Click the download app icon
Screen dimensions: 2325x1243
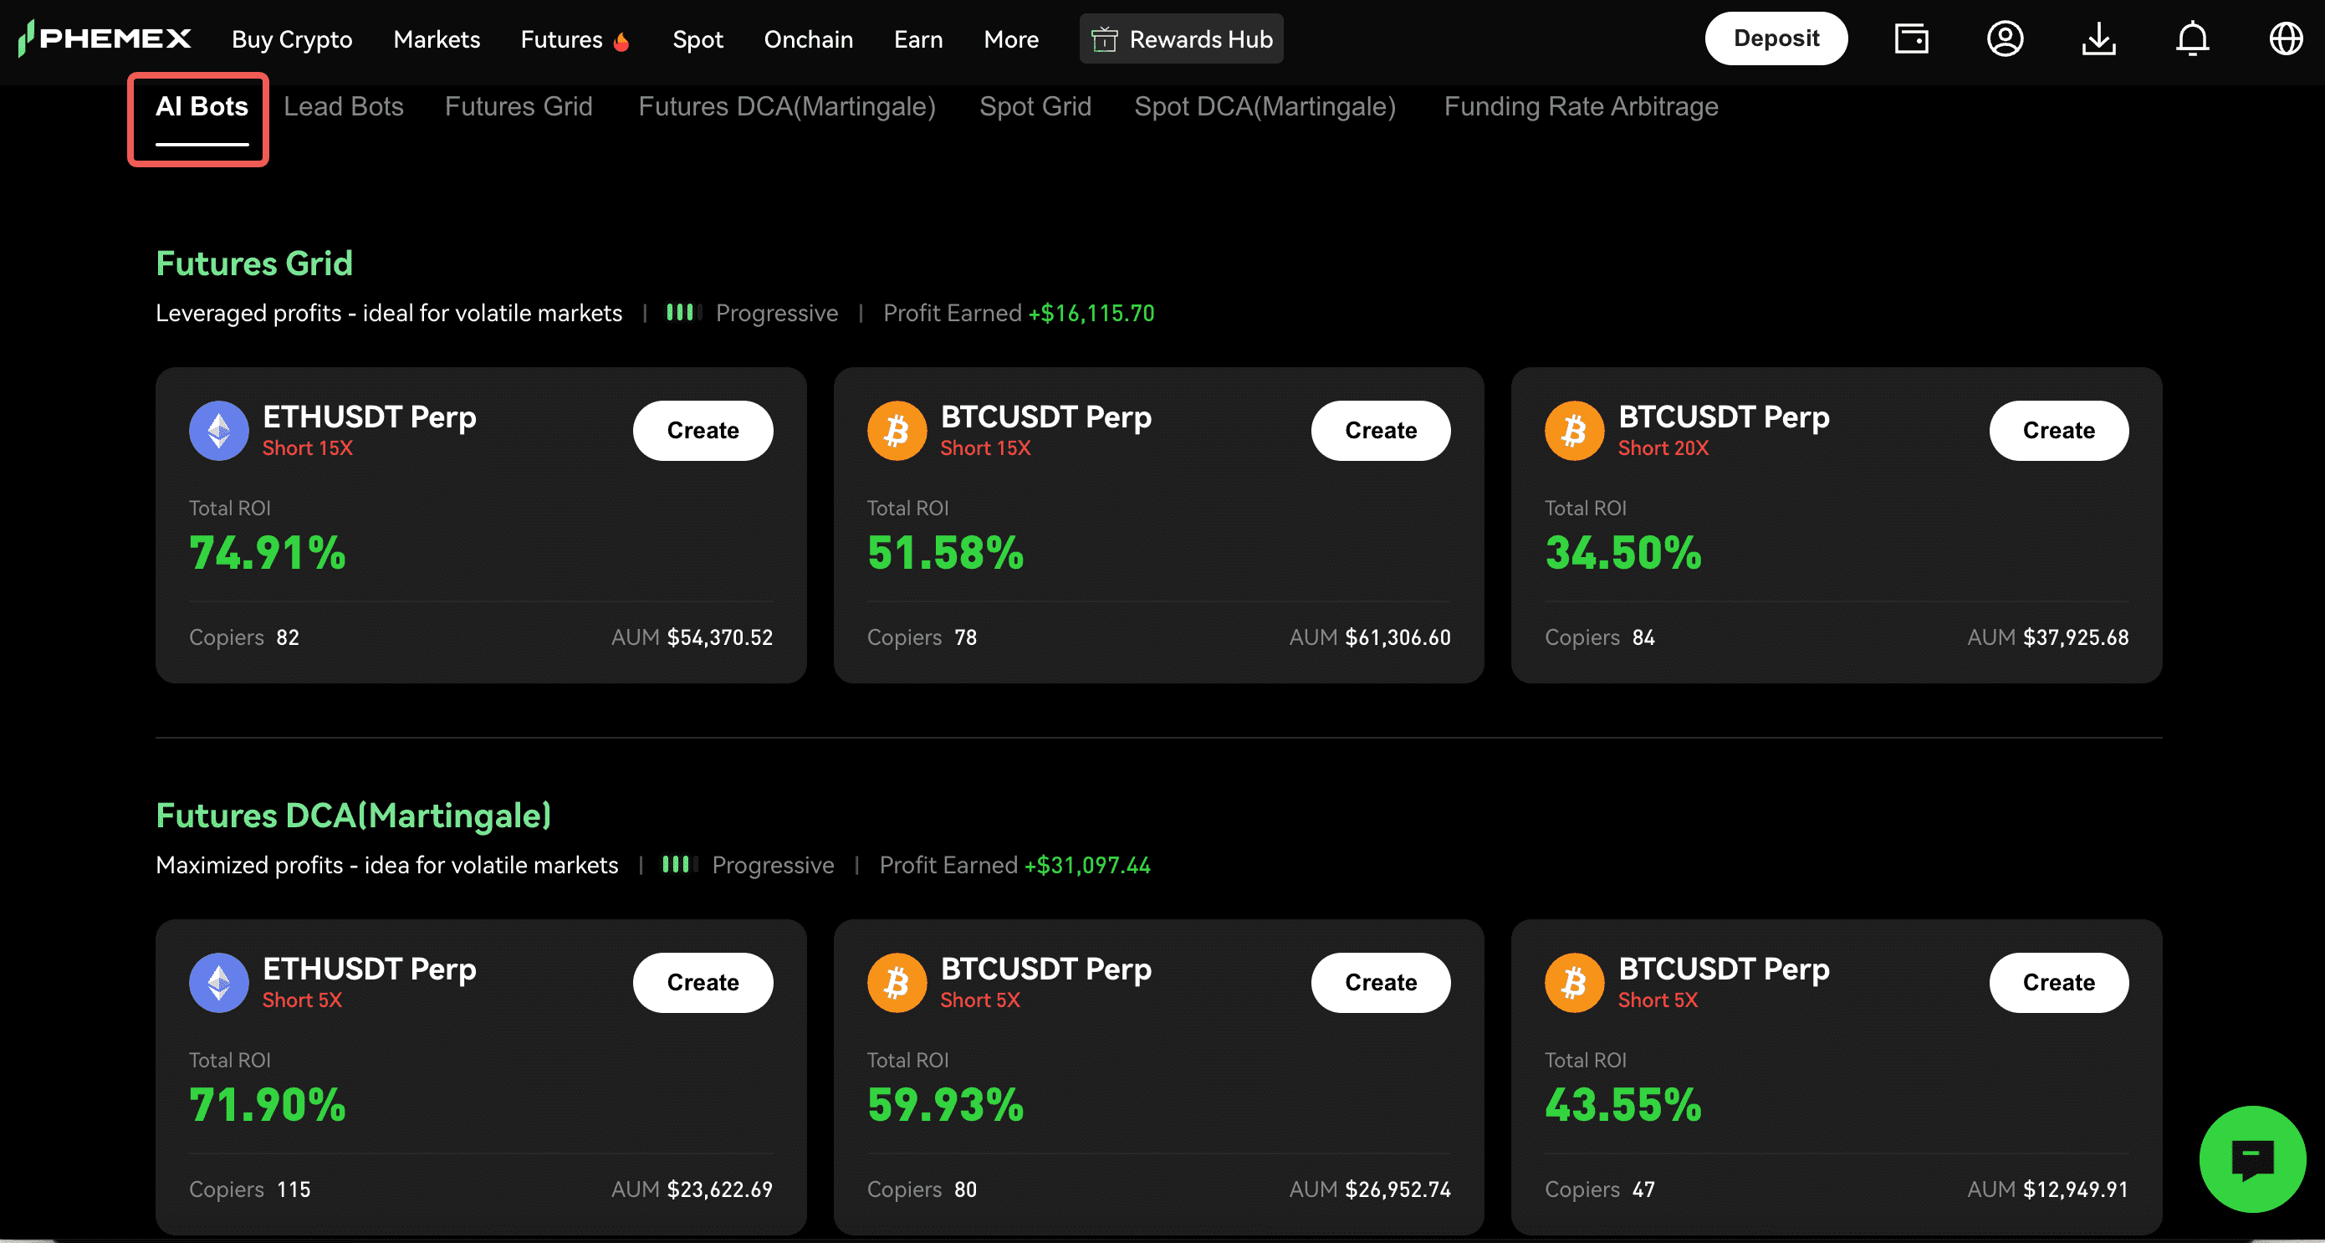[x=2098, y=38]
